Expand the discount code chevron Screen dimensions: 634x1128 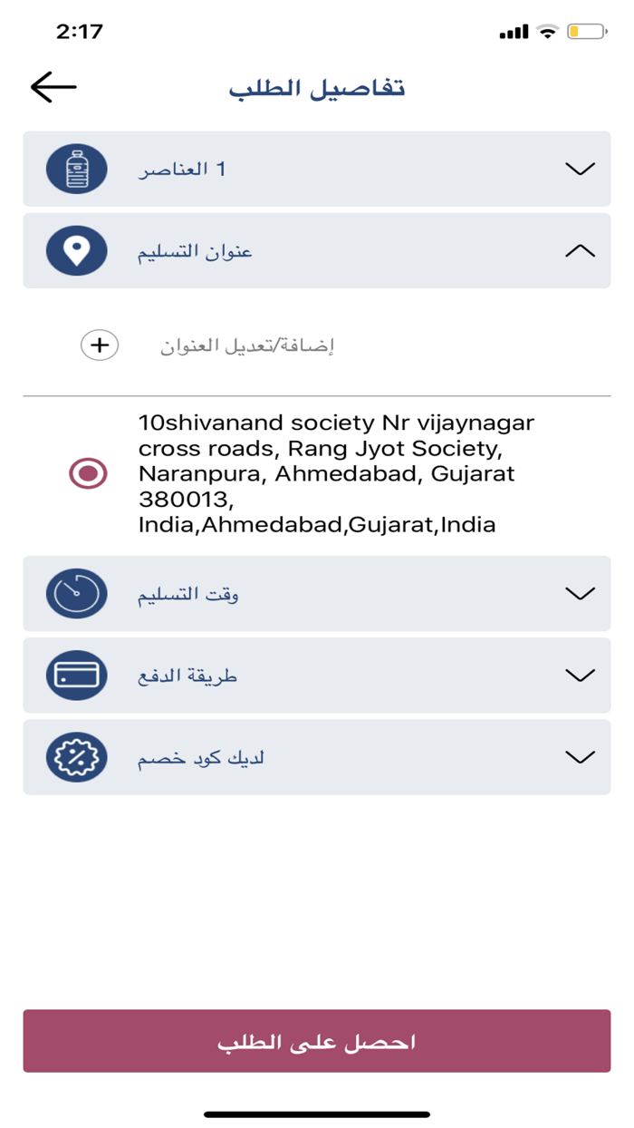coord(580,757)
